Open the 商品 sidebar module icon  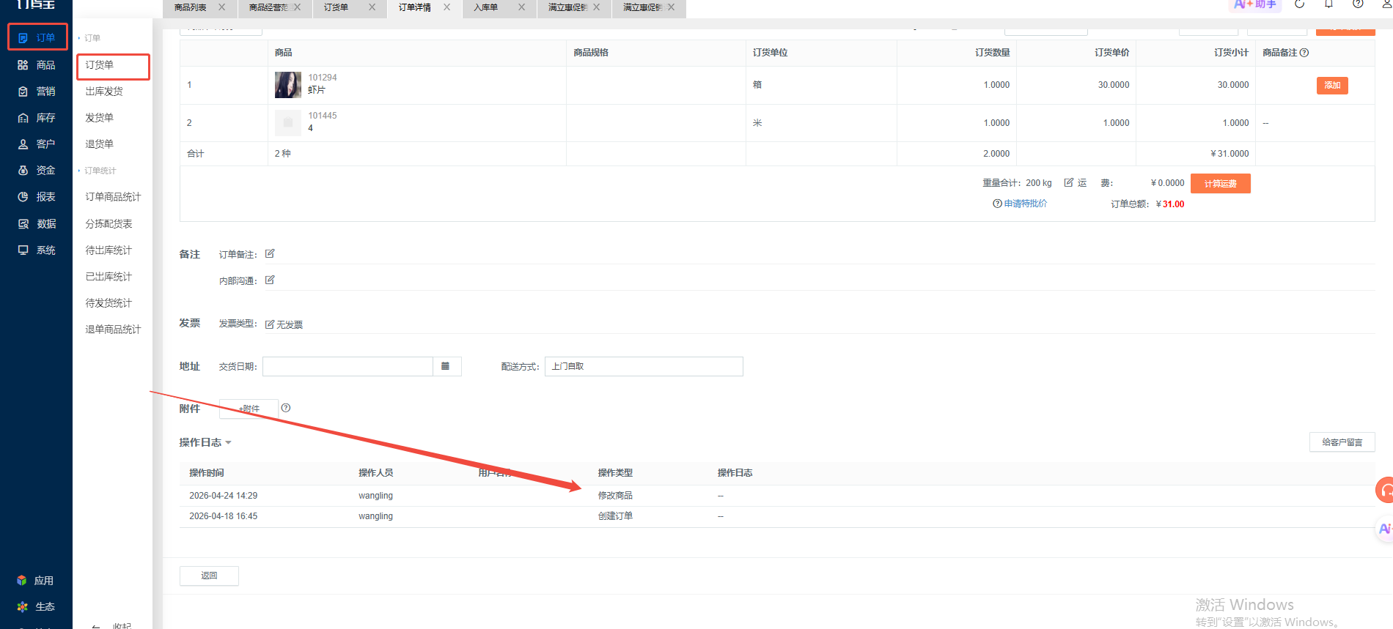[23, 65]
